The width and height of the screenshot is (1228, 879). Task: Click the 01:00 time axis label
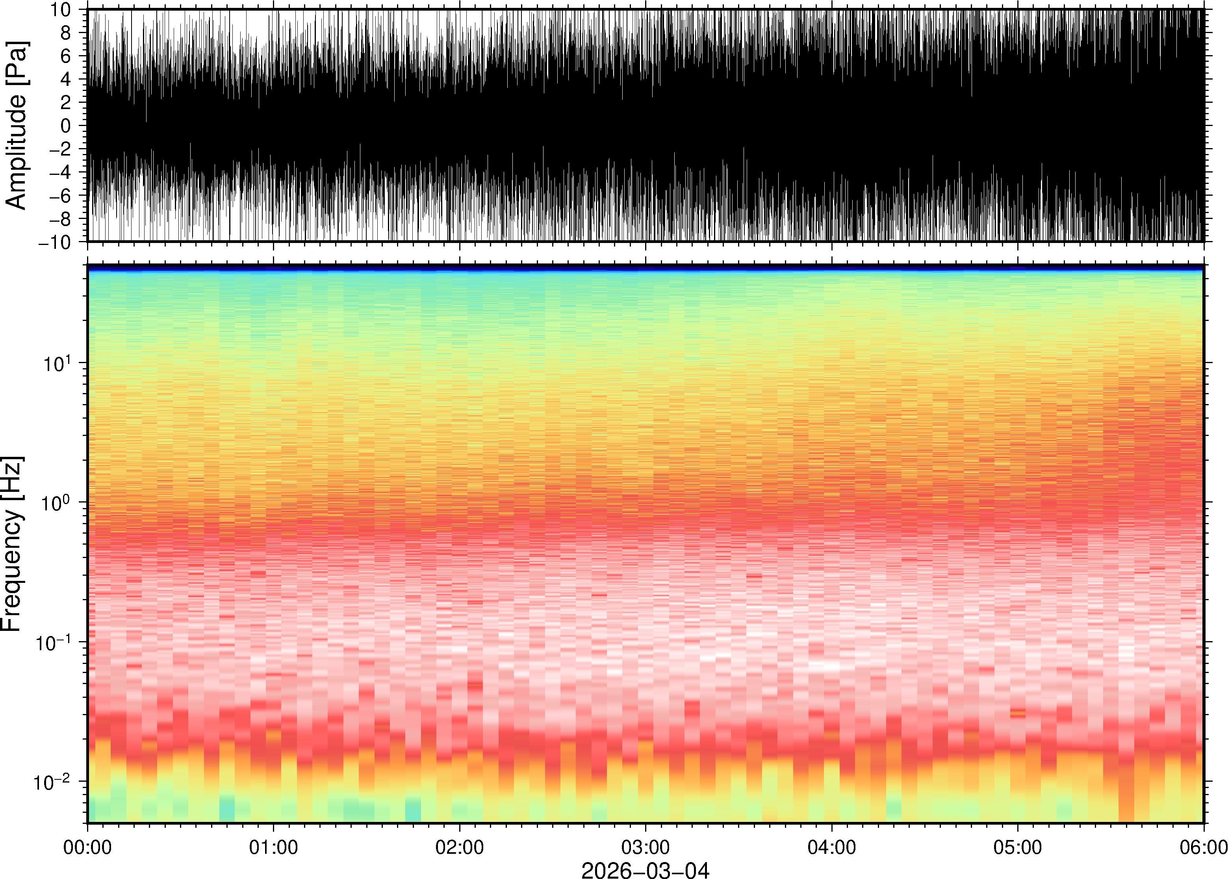[273, 847]
